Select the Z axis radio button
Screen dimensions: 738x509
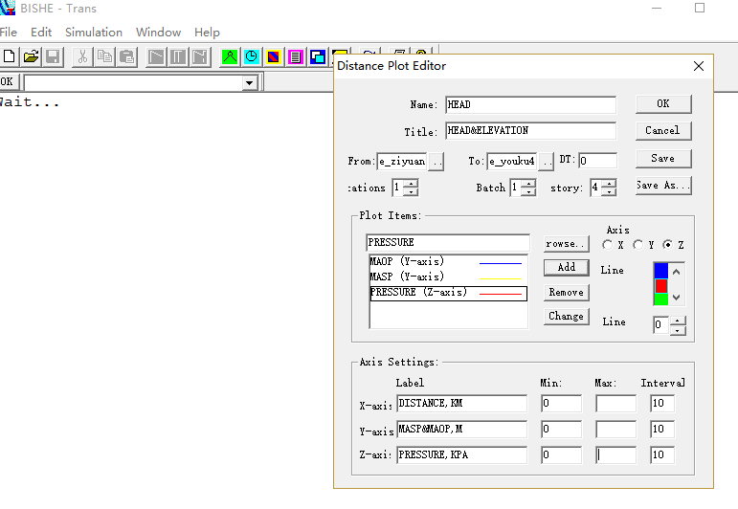point(668,246)
